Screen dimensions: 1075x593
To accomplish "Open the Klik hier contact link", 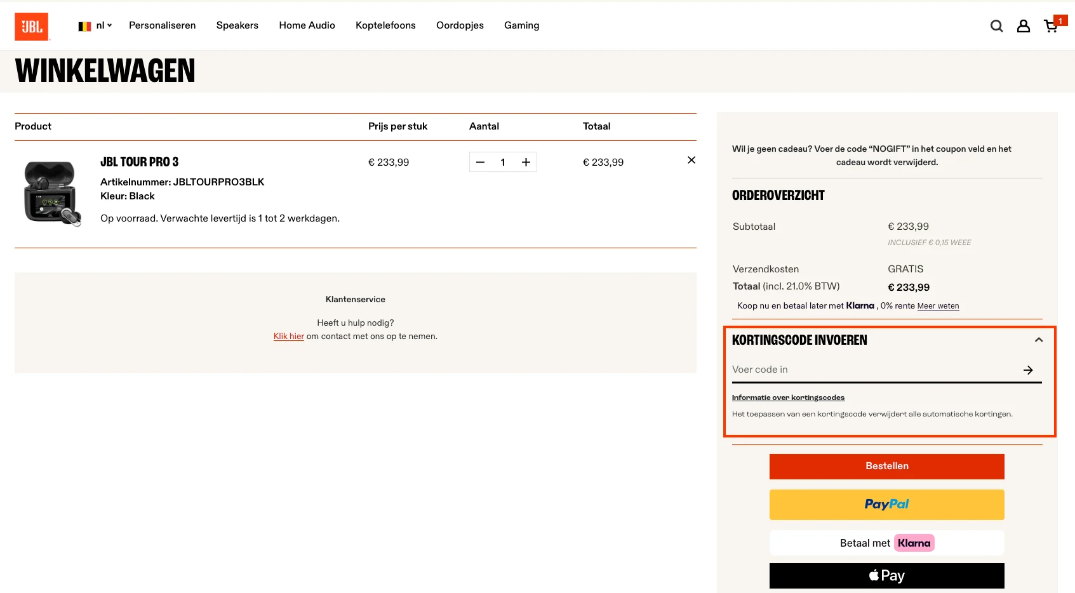I will (288, 336).
